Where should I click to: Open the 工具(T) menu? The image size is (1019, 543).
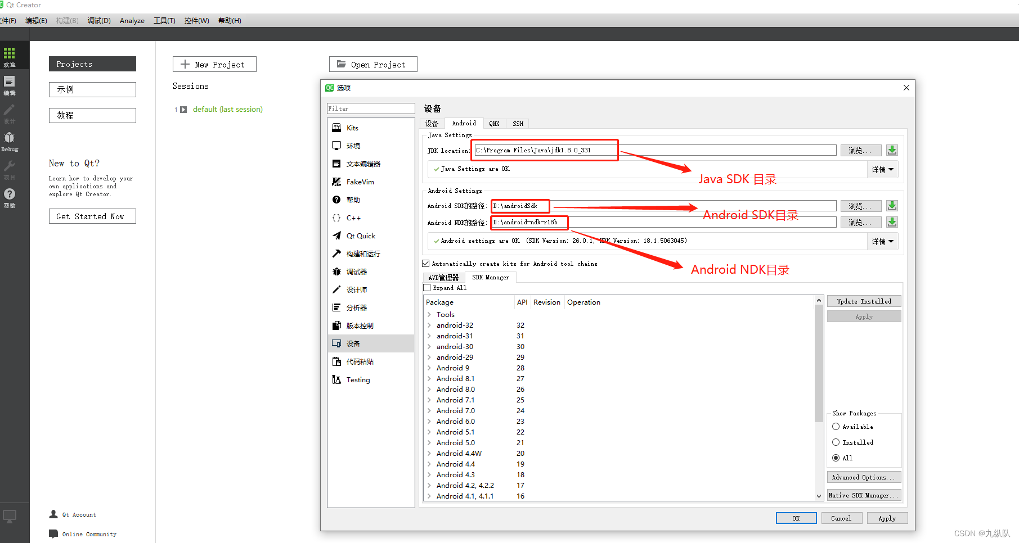point(164,21)
